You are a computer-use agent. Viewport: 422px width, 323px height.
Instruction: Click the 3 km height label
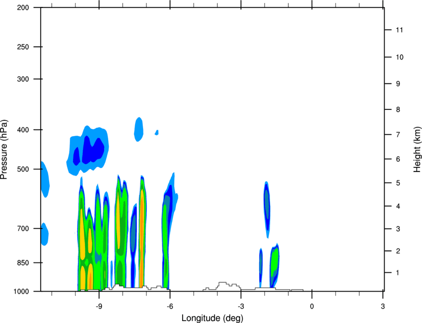click(x=398, y=229)
